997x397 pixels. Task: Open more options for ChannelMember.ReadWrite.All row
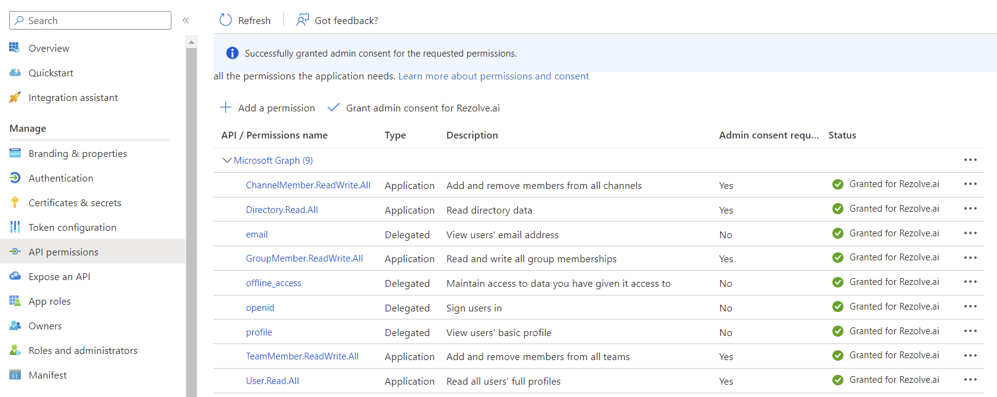point(970,184)
